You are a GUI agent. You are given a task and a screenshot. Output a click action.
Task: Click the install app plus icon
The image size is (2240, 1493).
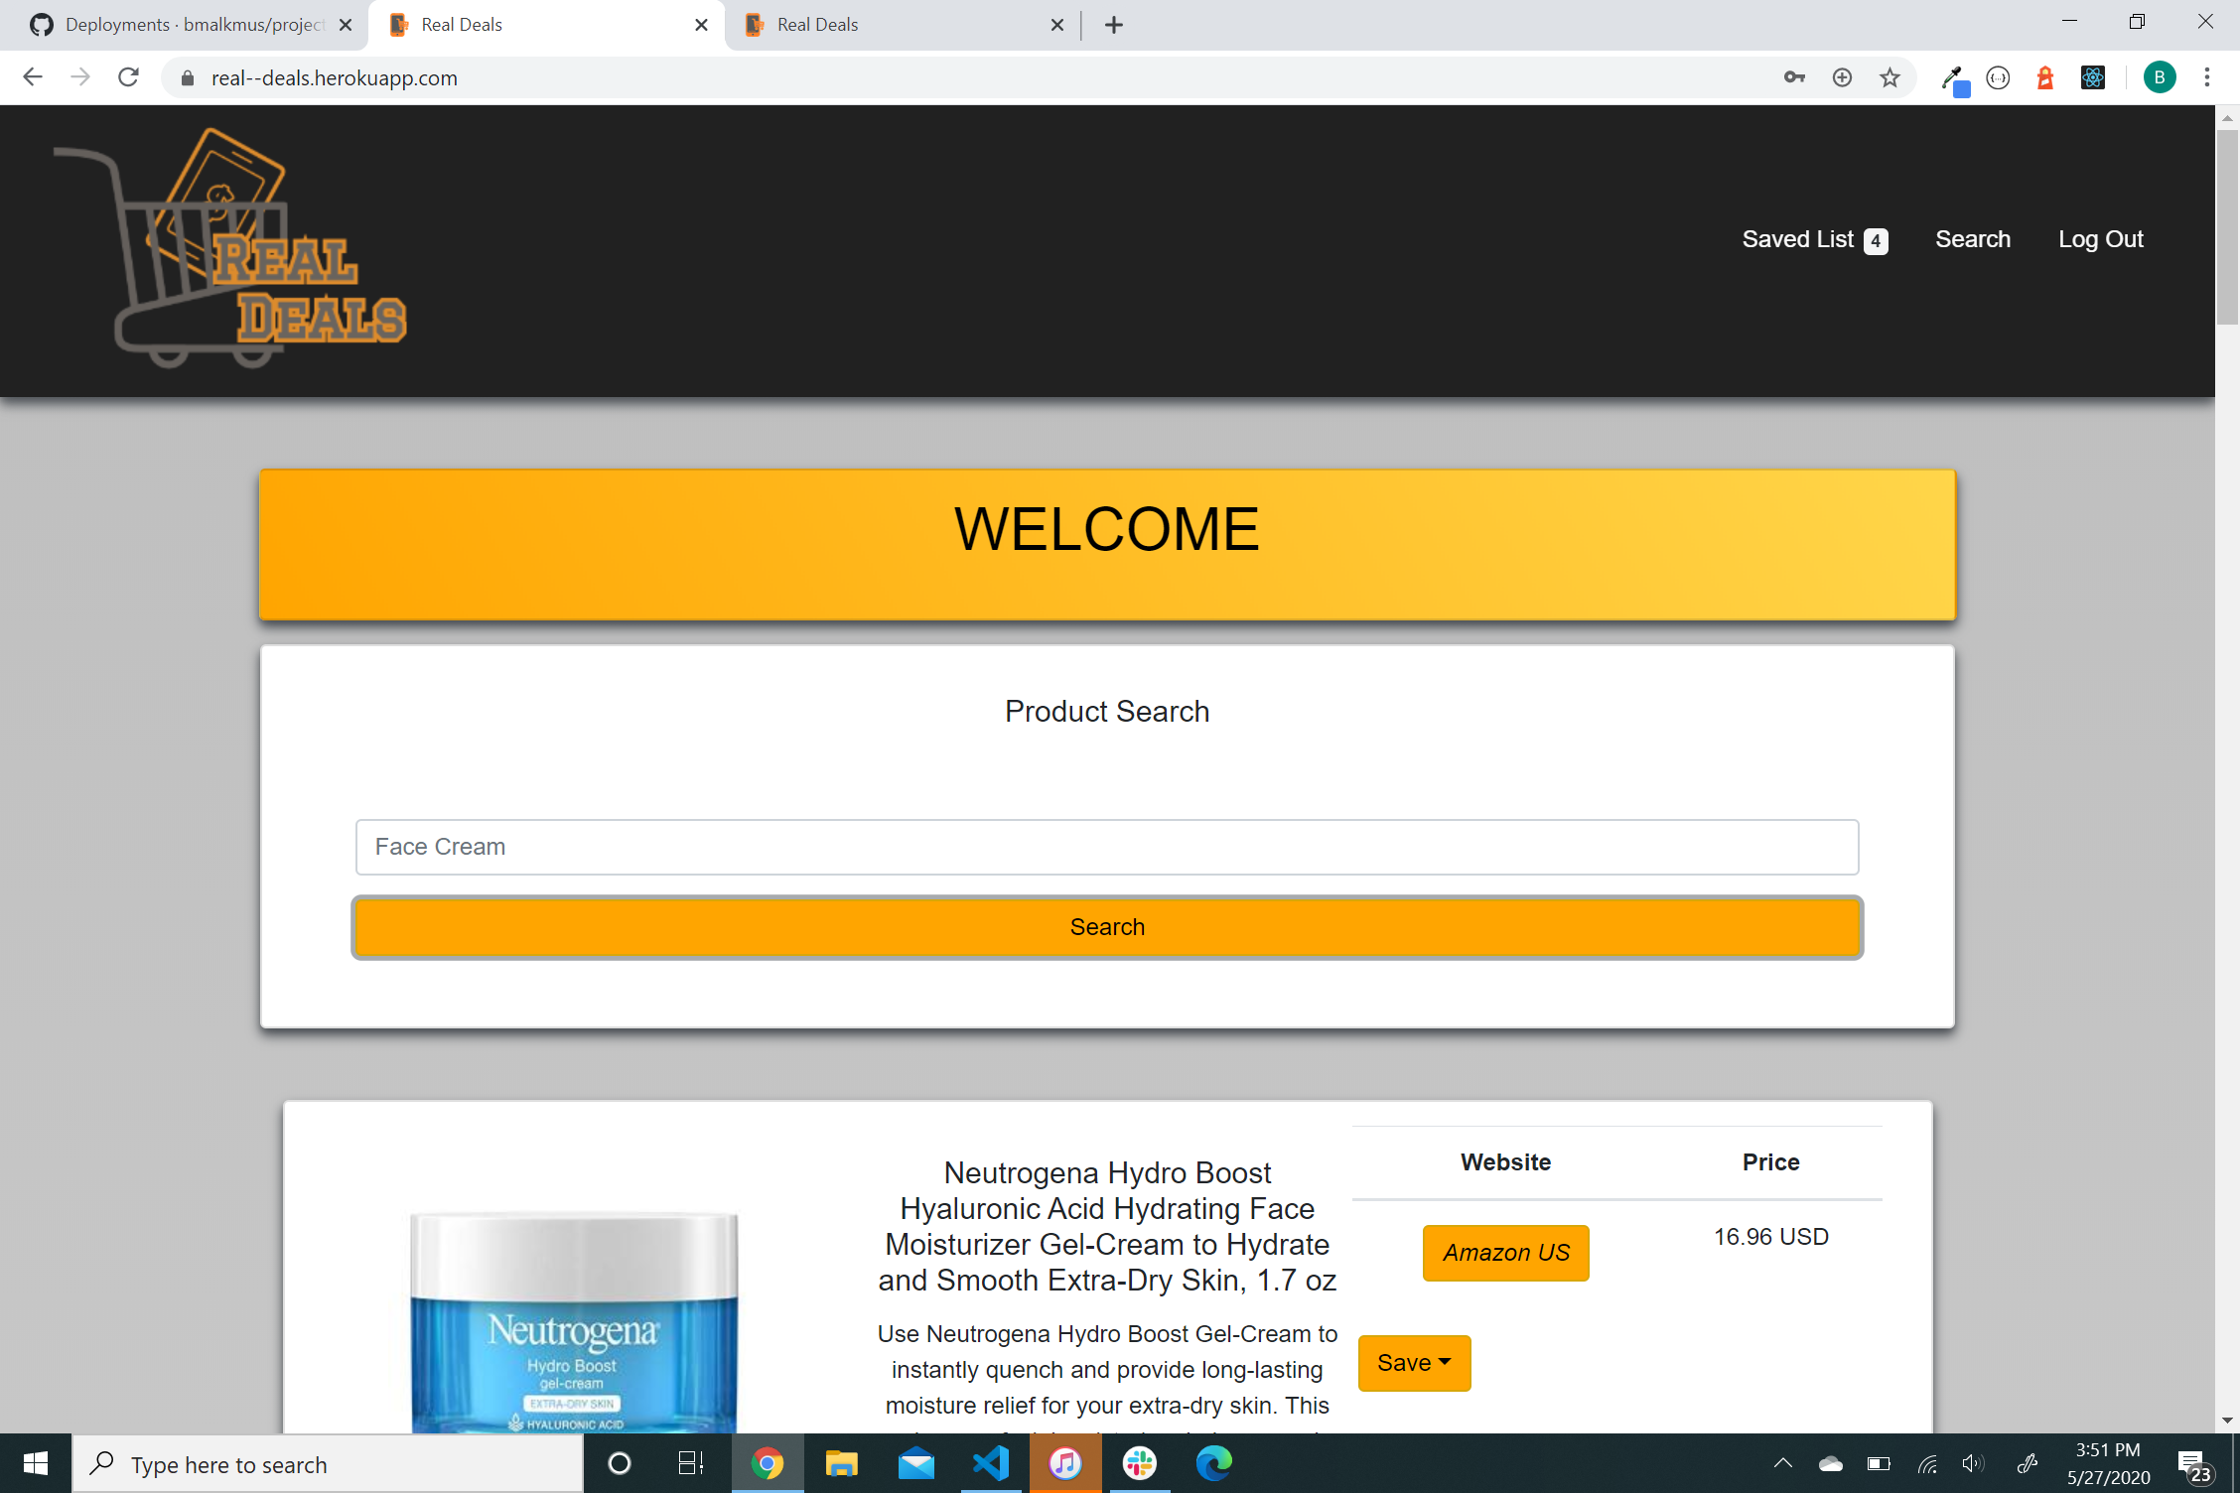1842,77
